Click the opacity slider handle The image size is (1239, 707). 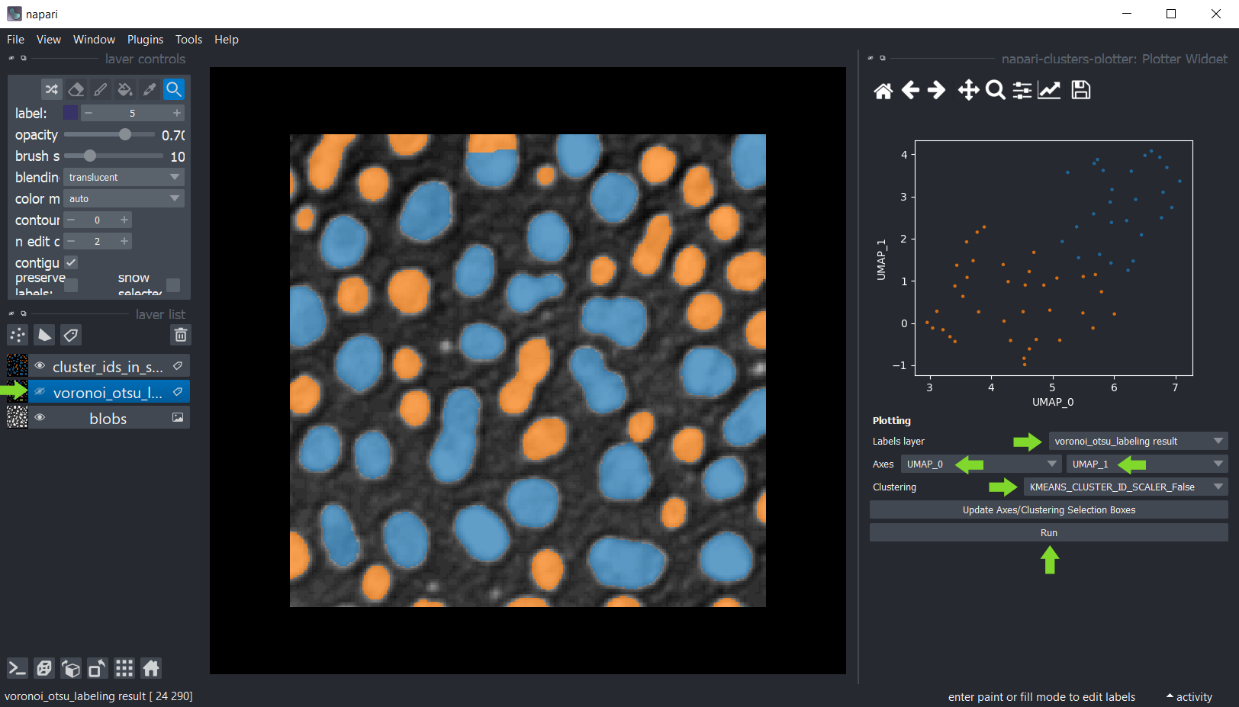click(x=125, y=134)
